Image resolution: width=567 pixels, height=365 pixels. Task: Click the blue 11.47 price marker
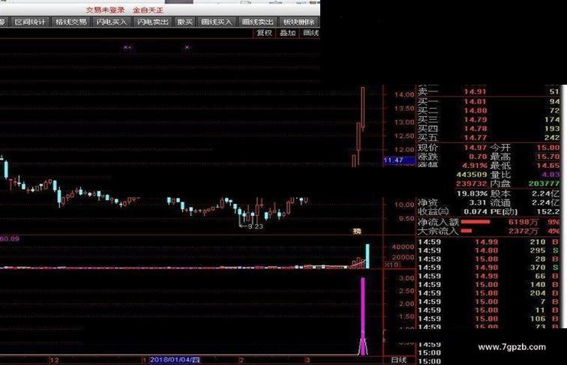tap(399, 160)
